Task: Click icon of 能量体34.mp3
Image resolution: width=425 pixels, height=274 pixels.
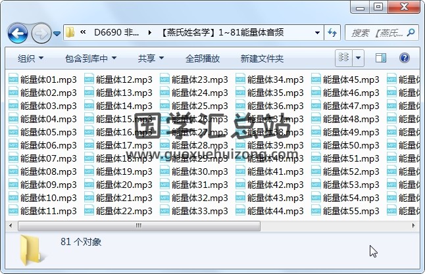Action: [x=240, y=80]
